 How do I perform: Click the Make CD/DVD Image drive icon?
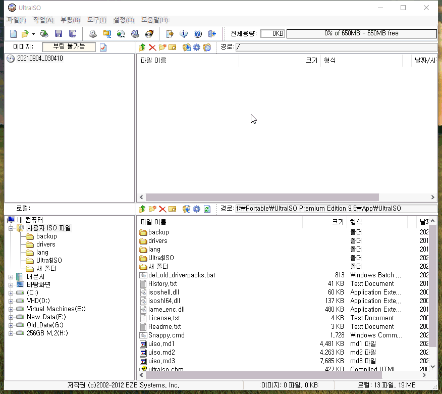tap(92, 34)
